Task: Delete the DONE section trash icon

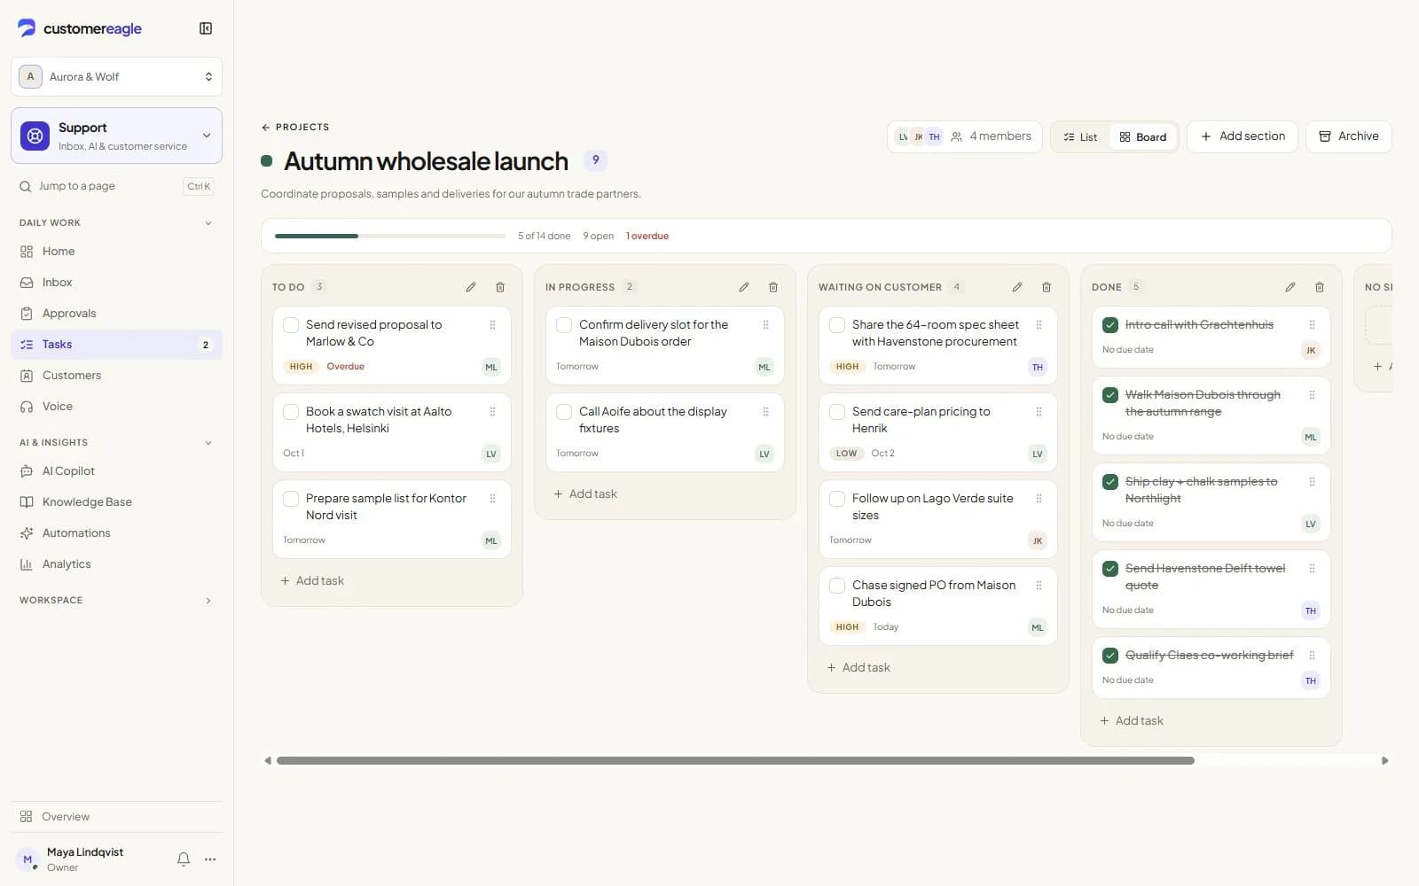Action: pos(1320,287)
